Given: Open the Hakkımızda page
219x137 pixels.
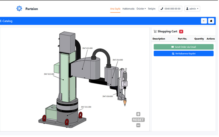Looking at the screenshot, I should click(128, 9).
